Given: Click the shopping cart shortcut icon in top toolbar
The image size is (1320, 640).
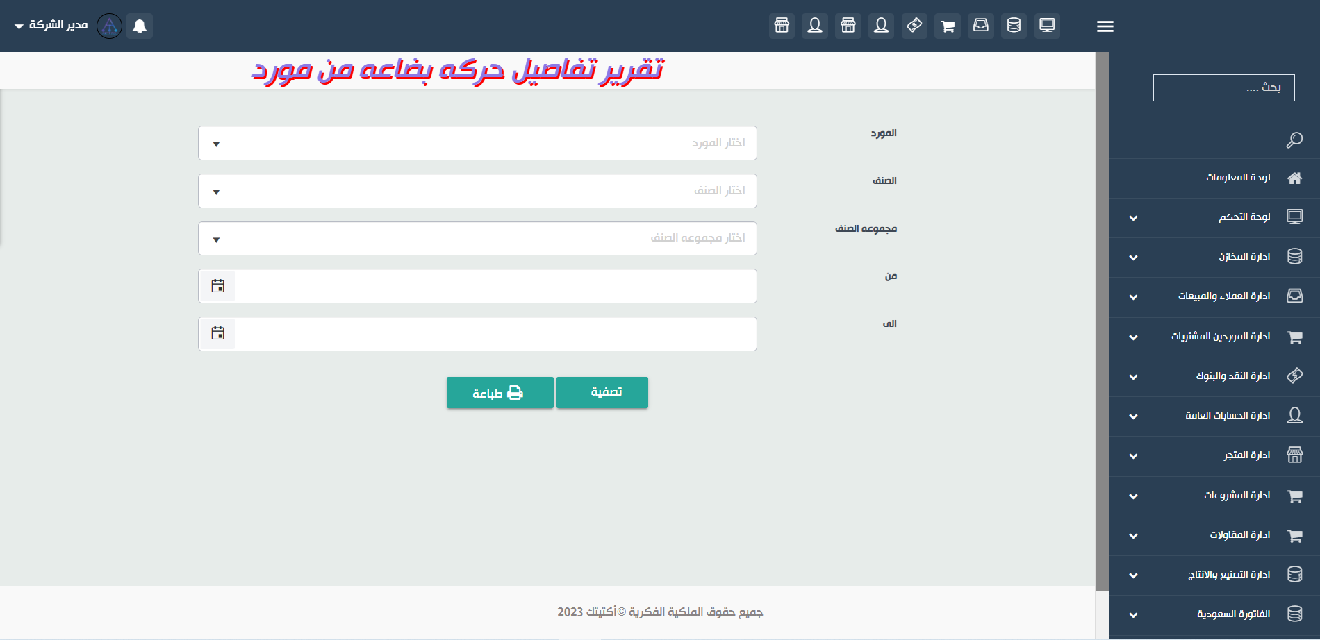Looking at the screenshot, I should click(948, 26).
